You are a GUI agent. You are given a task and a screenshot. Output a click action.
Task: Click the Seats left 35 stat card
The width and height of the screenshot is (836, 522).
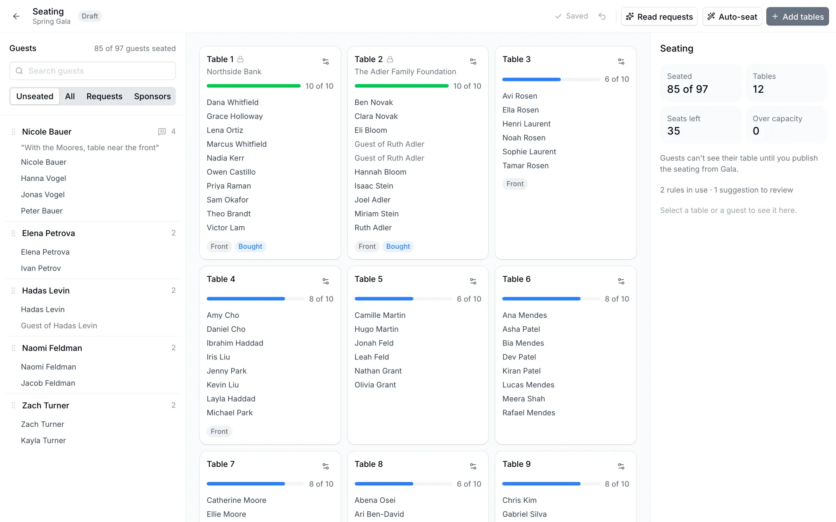[700, 125]
